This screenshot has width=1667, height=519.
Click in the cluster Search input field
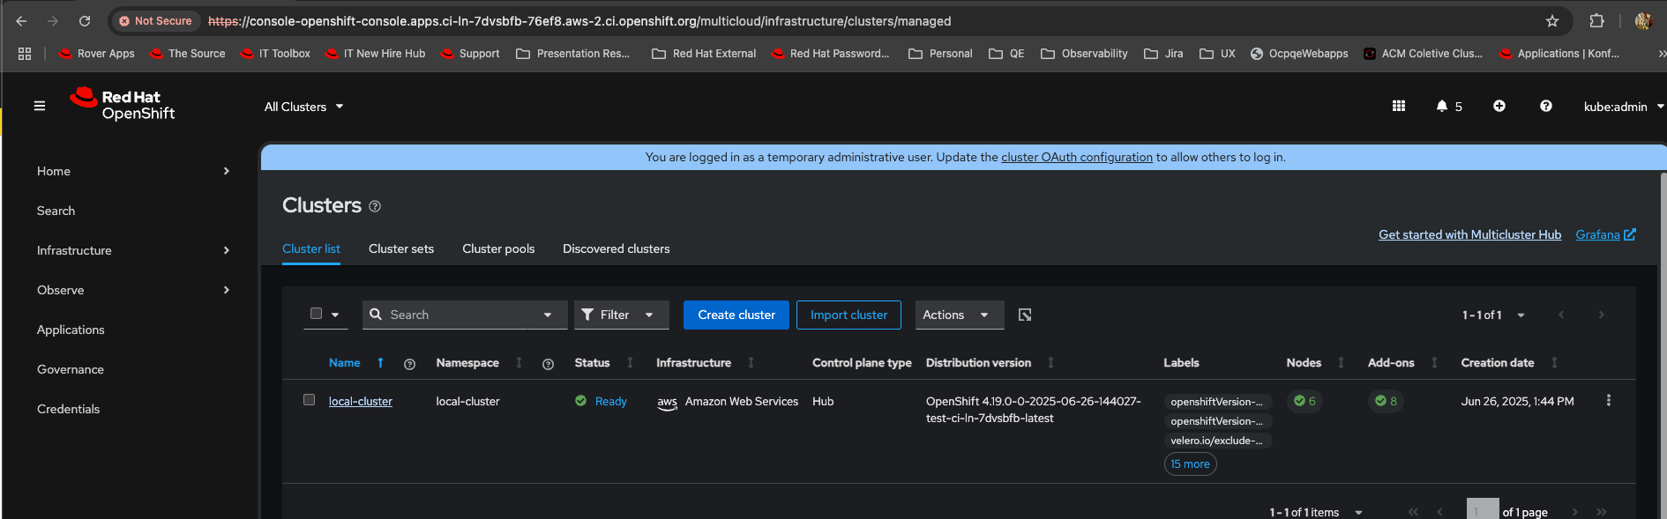[459, 315]
